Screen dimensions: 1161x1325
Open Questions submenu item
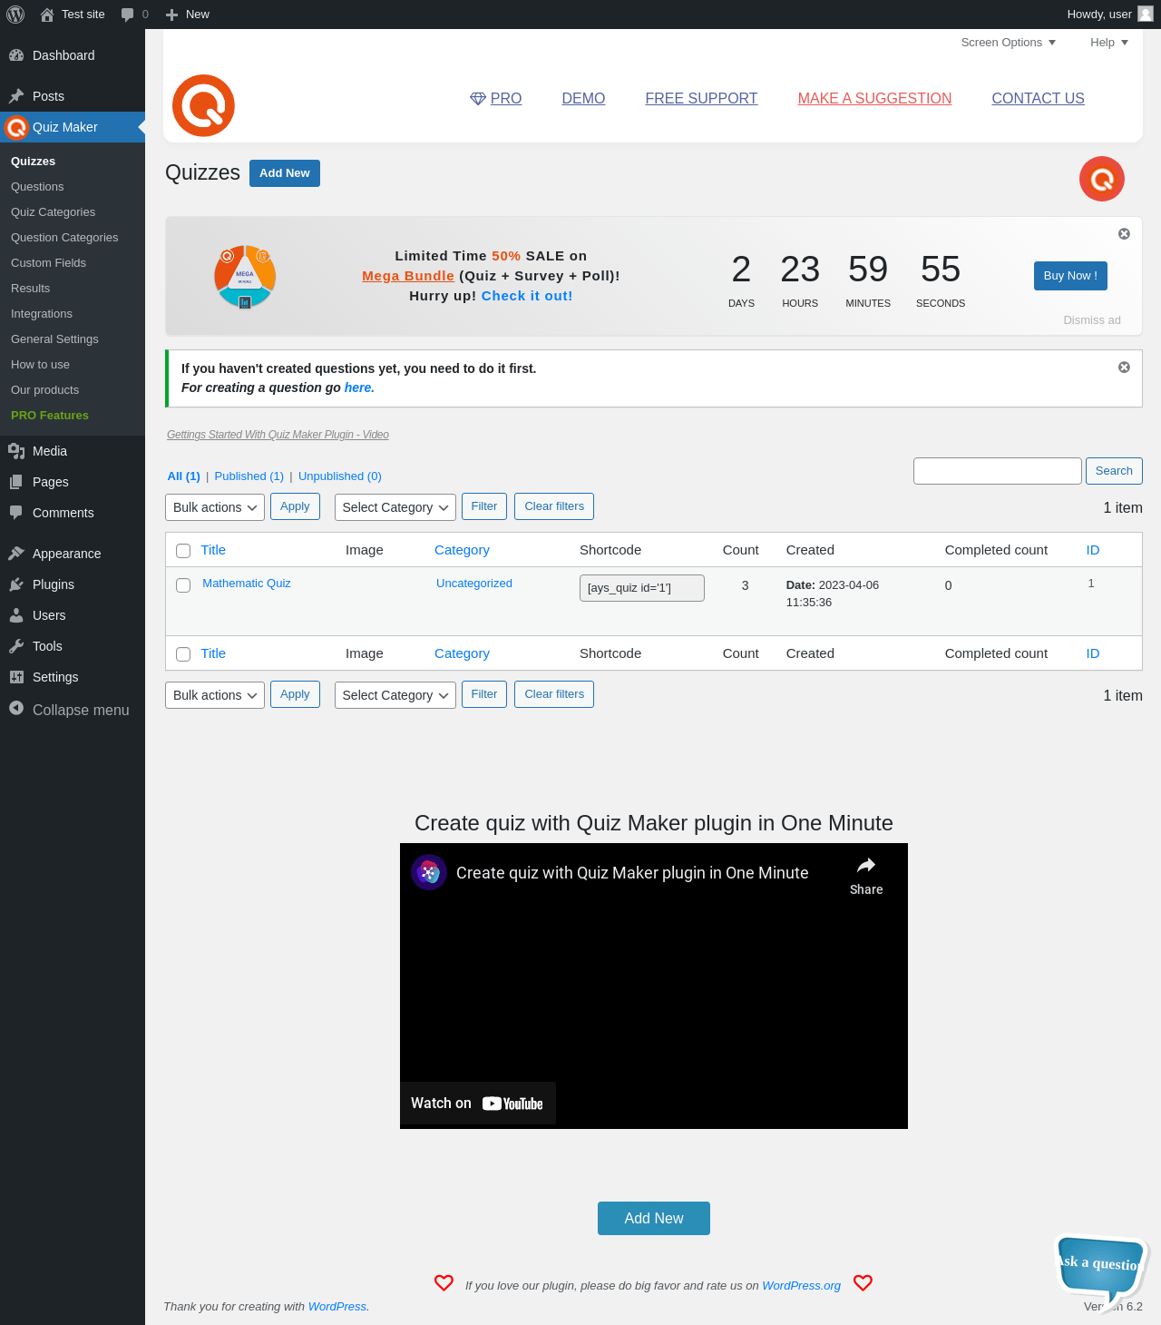point(37,187)
